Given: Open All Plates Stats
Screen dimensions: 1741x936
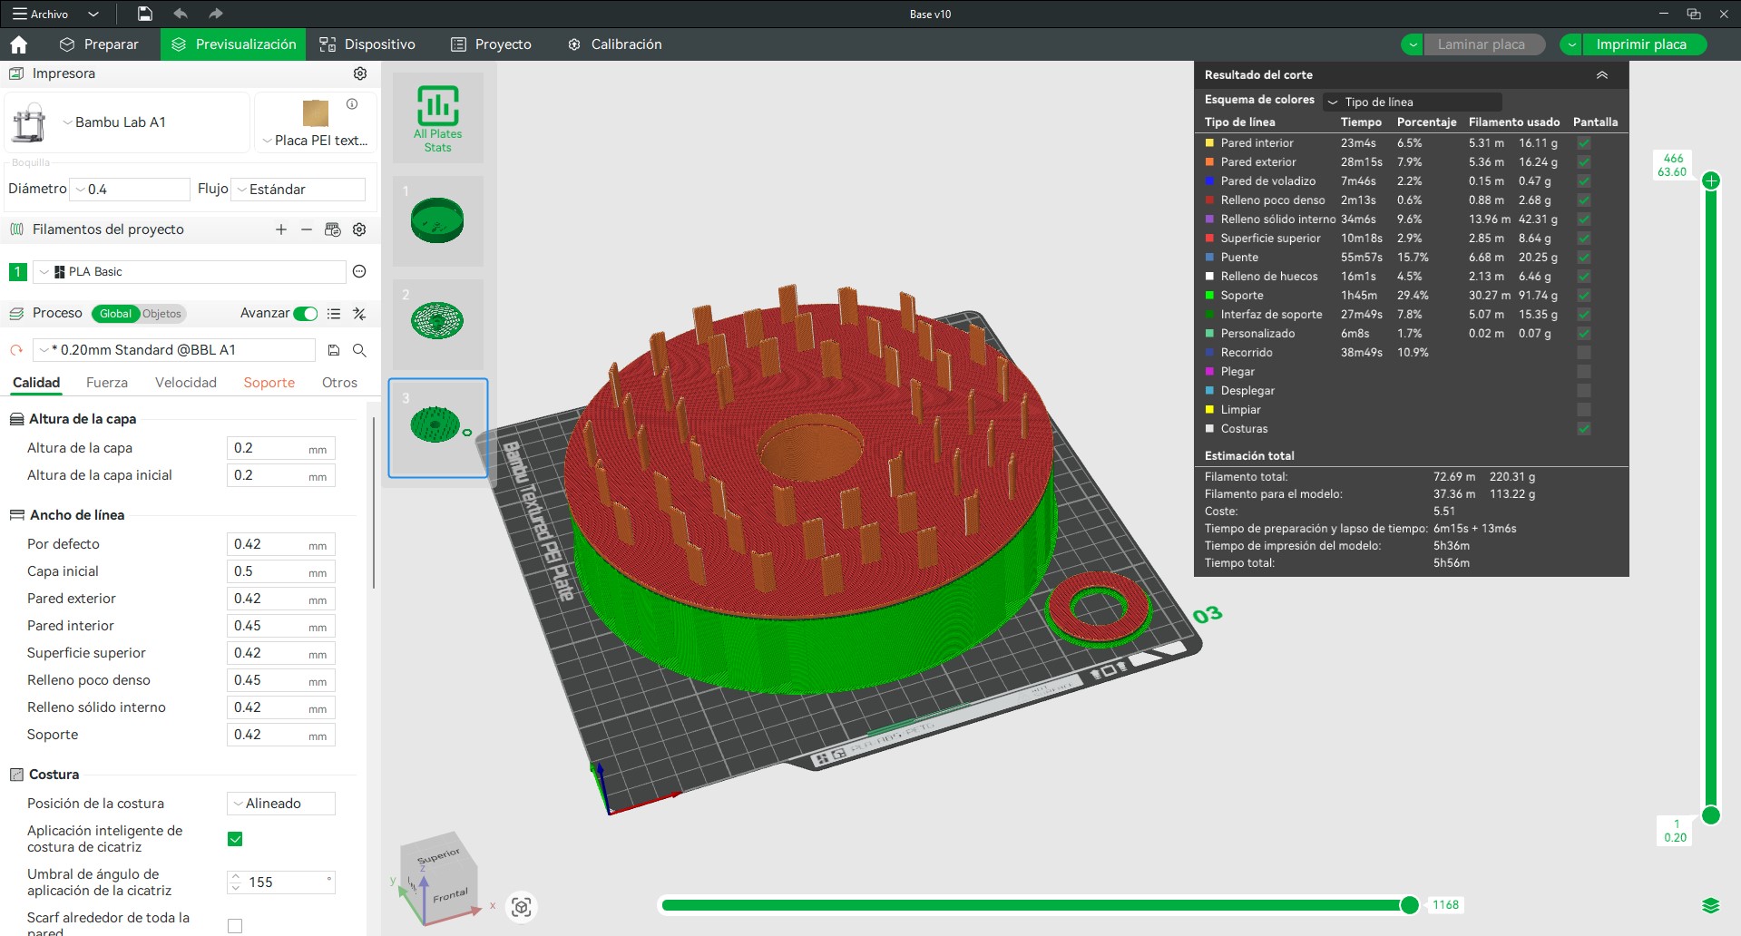Looking at the screenshot, I should click(438, 118).
